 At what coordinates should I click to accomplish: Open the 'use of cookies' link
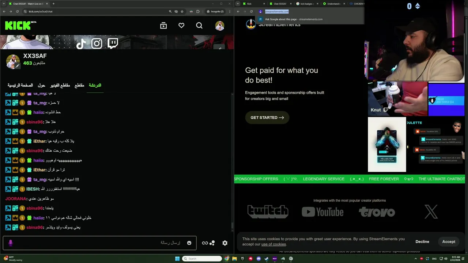click(273, 244)
